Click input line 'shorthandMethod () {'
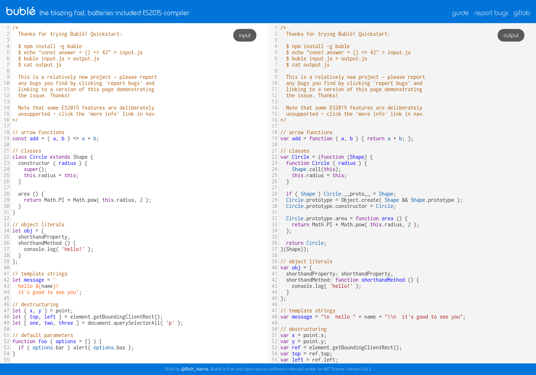The height and width of the screenshot is (375, 536). coord(47,243)
